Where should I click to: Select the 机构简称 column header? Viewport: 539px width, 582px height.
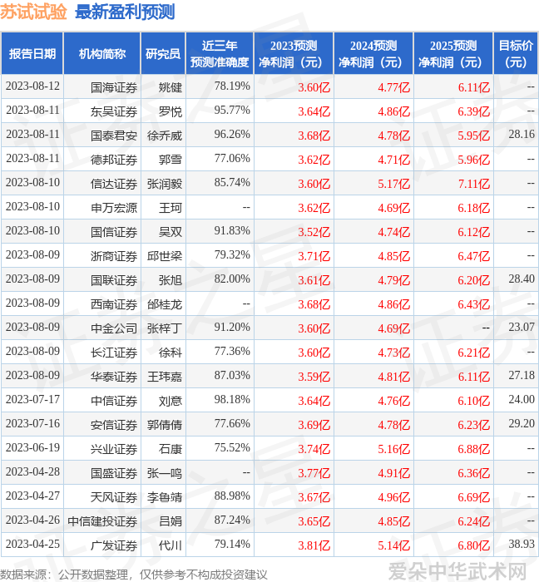pyautogui.click(x=102, y=53)
